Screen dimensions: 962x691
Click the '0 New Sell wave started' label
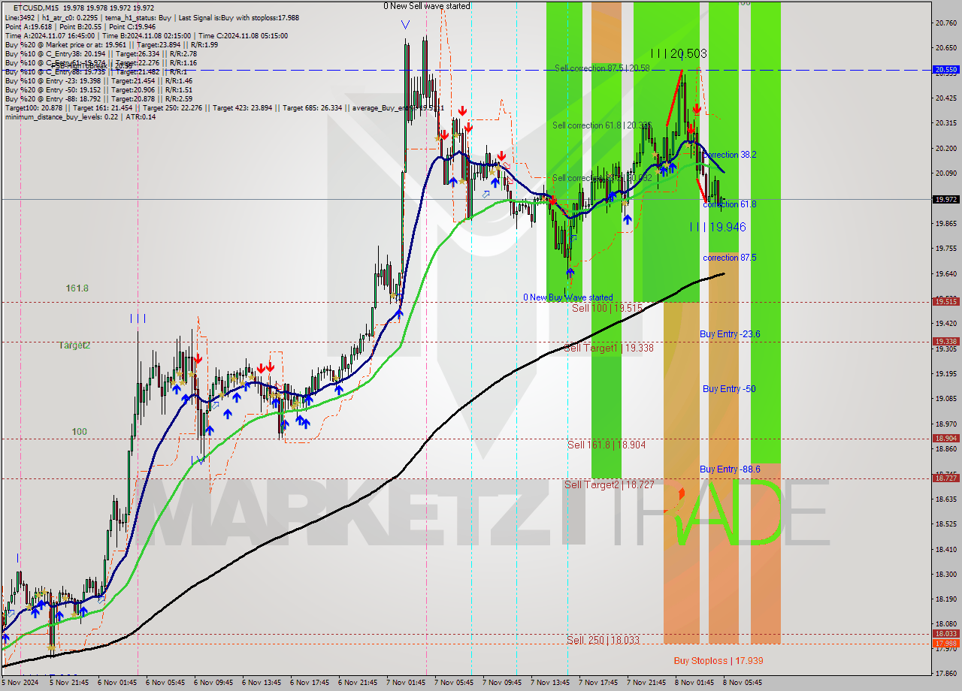click(427, 6)
